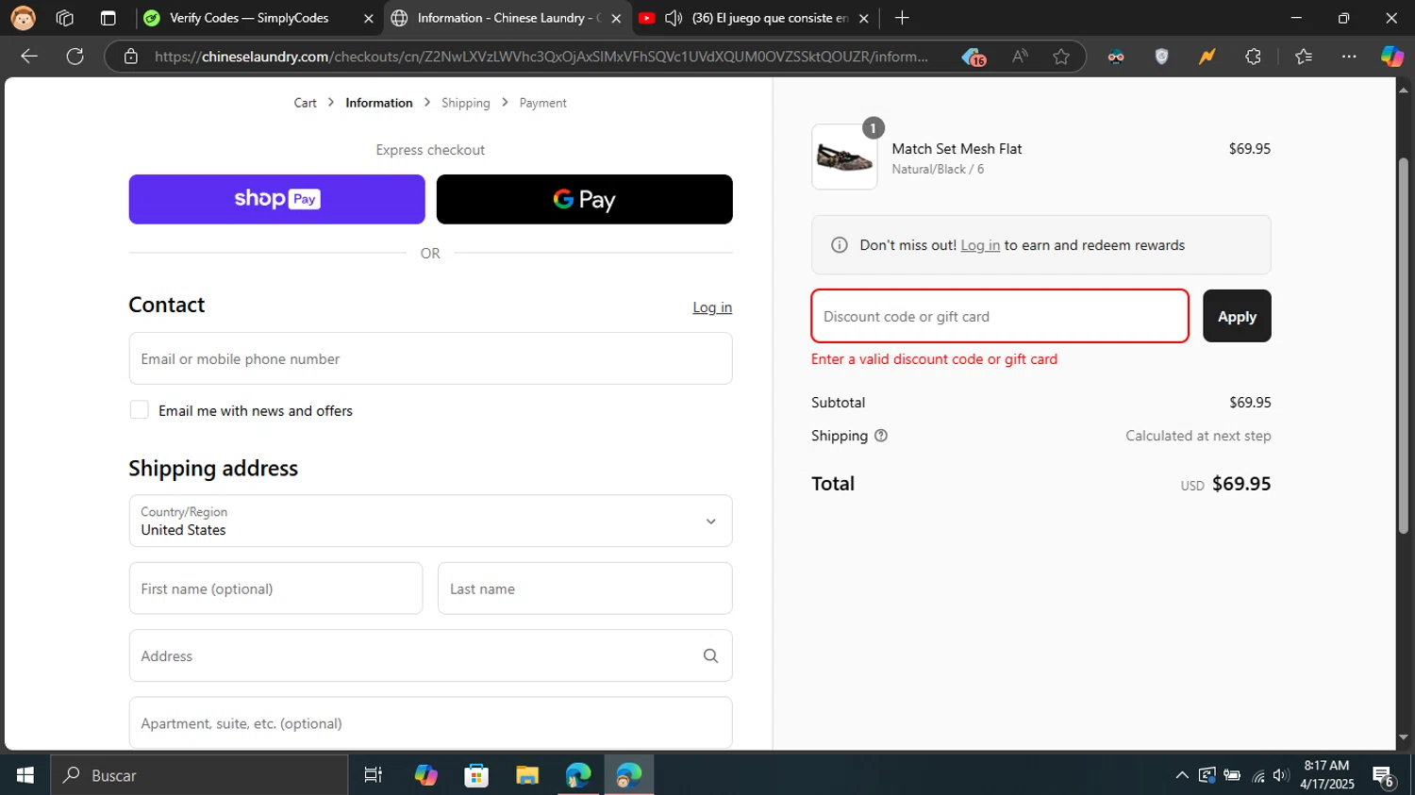This screenshot has width=1415, height=795.
Task: Click the shipping help question icon
Action: [881, 436]
